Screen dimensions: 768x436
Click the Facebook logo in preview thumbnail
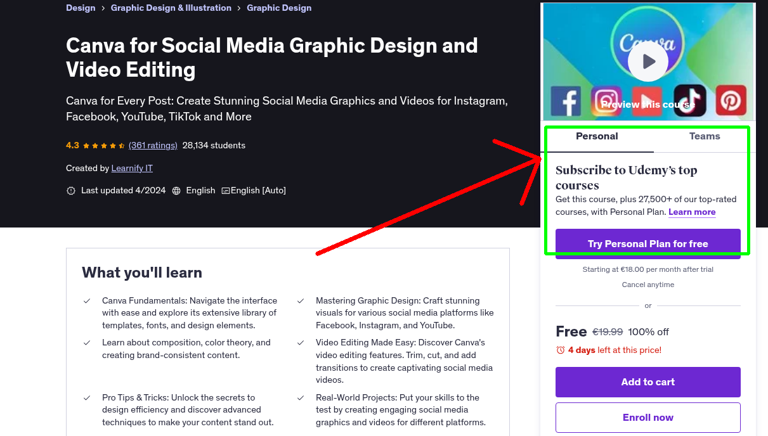pyautogui.click(x=566, y=101)
